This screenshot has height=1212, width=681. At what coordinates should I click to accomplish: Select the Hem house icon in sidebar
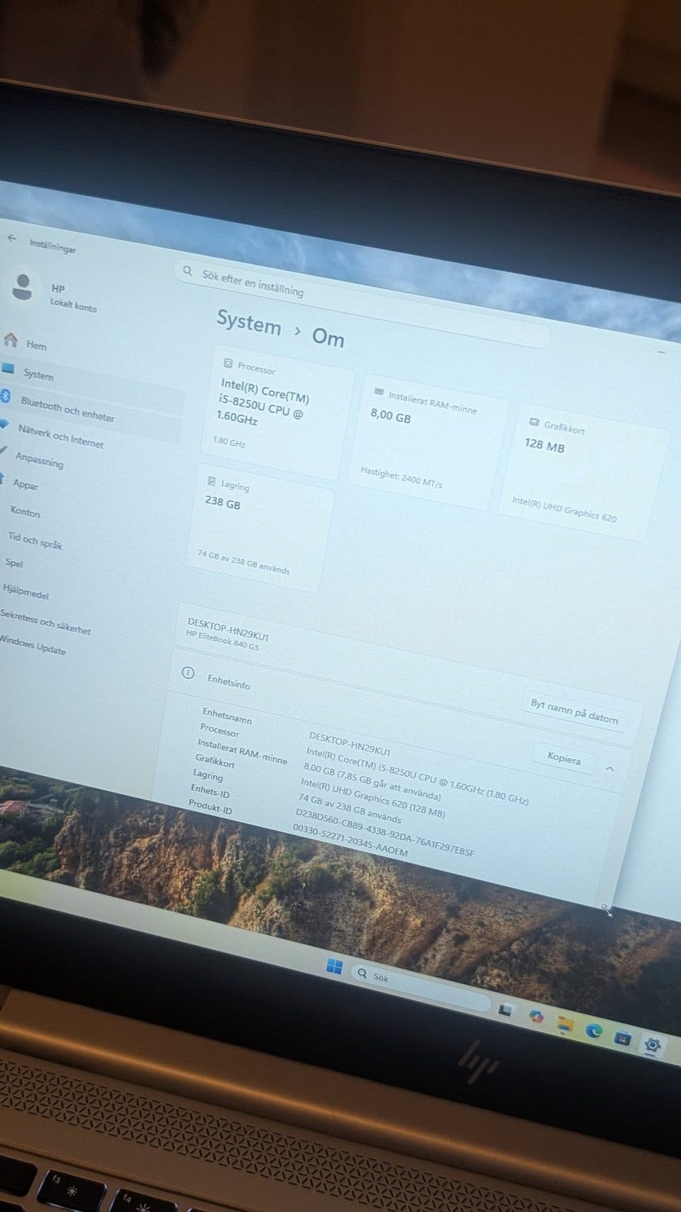pyautogui.click(x=11, y=340)
